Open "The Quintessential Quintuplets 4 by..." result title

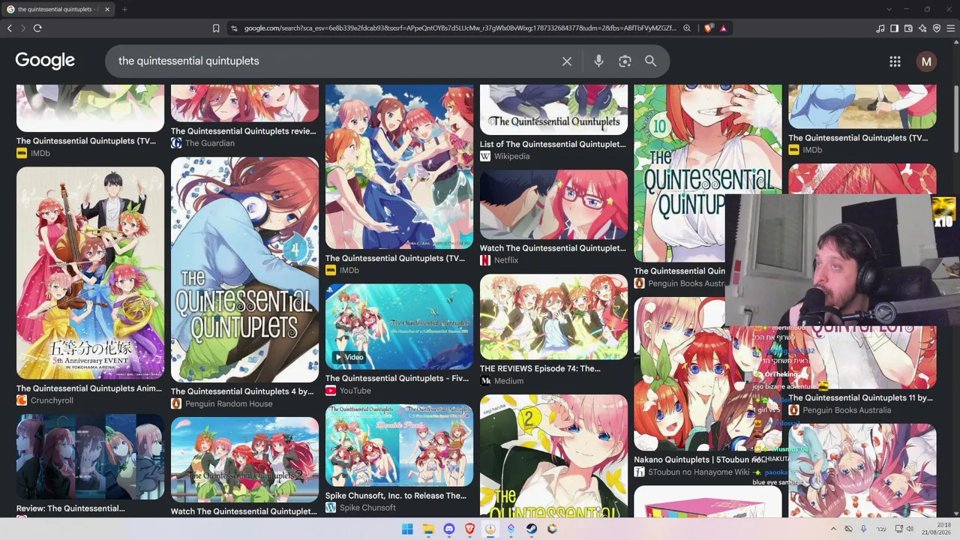pos(242,391)
